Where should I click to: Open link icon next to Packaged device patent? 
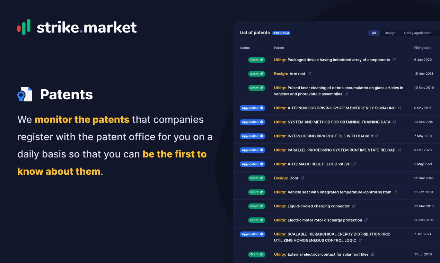pyautogui.click(x=394, y=60)
